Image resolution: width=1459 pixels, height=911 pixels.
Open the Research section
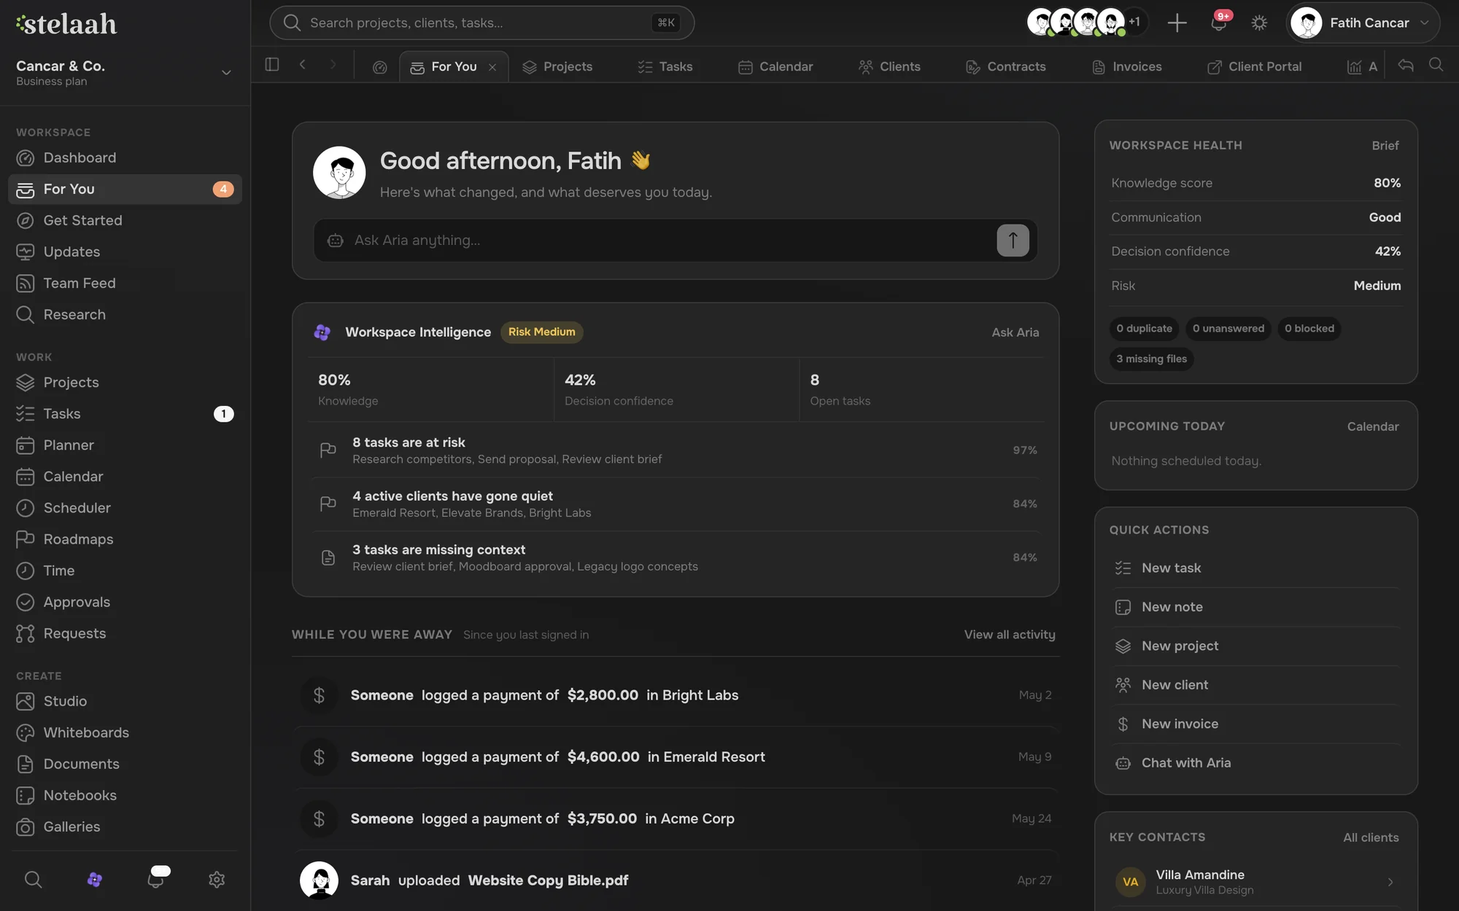click(125, 314)
